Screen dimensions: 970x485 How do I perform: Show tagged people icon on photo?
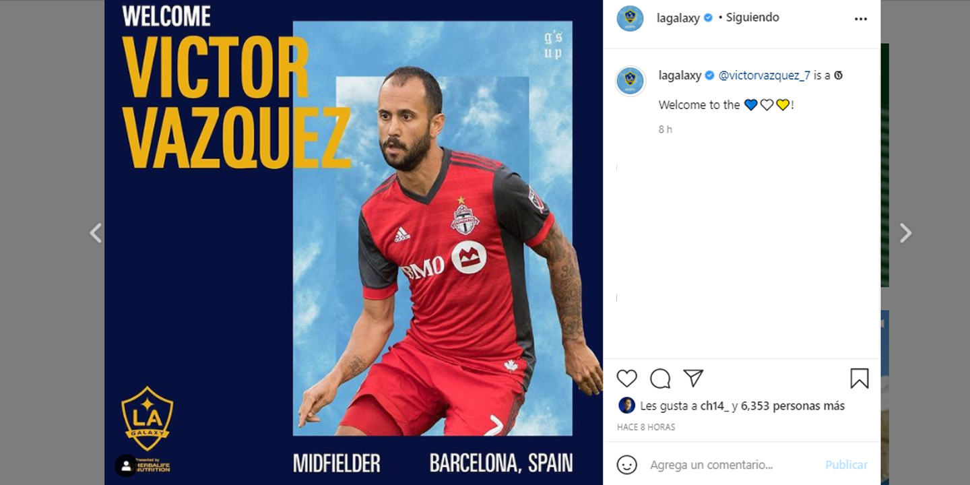pyautogui.click(x=126, y=465)
